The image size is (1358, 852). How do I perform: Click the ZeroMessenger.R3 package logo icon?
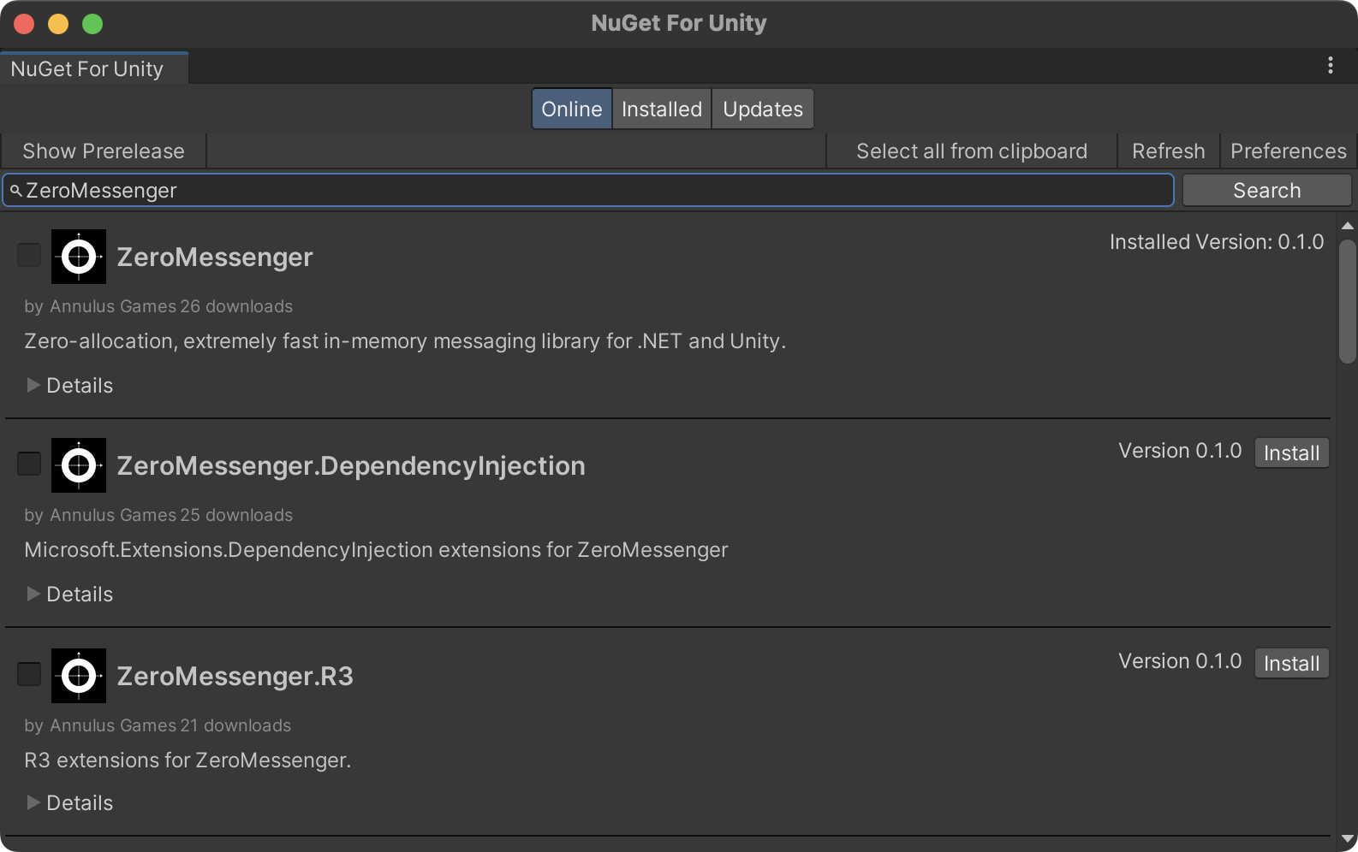click(x=79, y=676)
